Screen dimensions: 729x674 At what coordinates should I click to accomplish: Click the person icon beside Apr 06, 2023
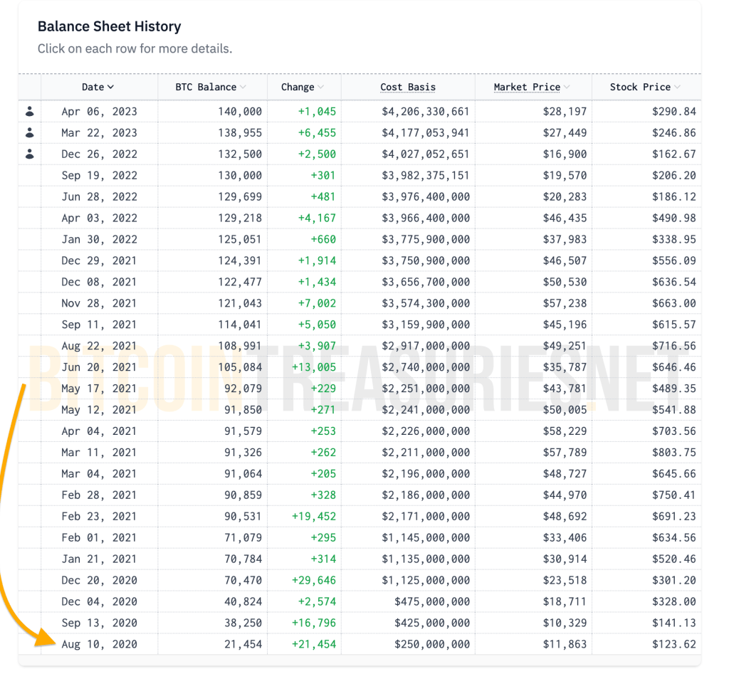(30, 111)
